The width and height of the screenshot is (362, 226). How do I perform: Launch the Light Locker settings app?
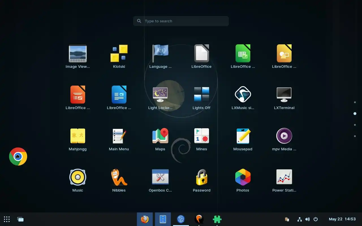click(x=160, y=95)
